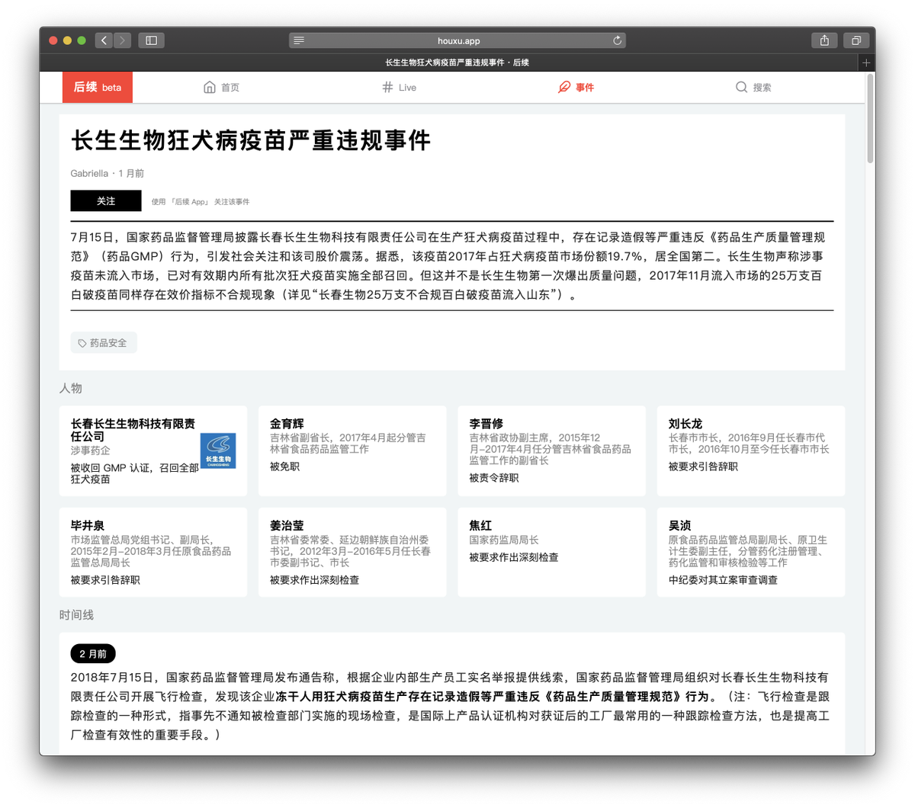Click author text Gabriella · 1 月前
Viewport: 915px width, 808px height.
pyautogui.click(x=108, y=173)
